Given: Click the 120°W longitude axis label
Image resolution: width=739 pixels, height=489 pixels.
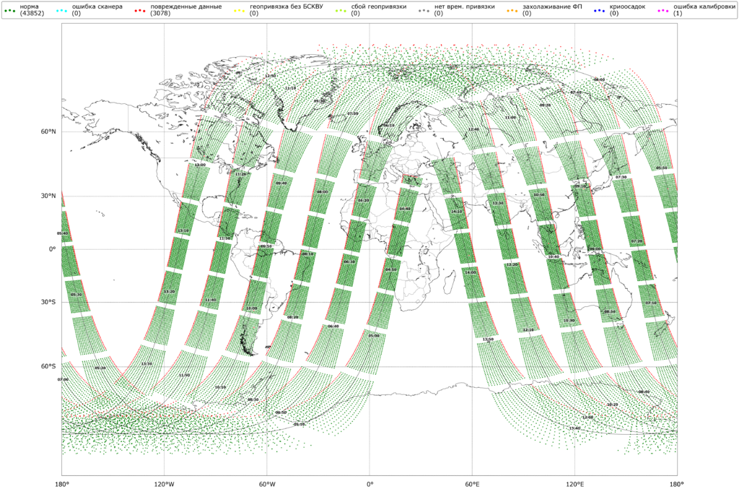Looking at the screenshot, I should coord(164,482).
